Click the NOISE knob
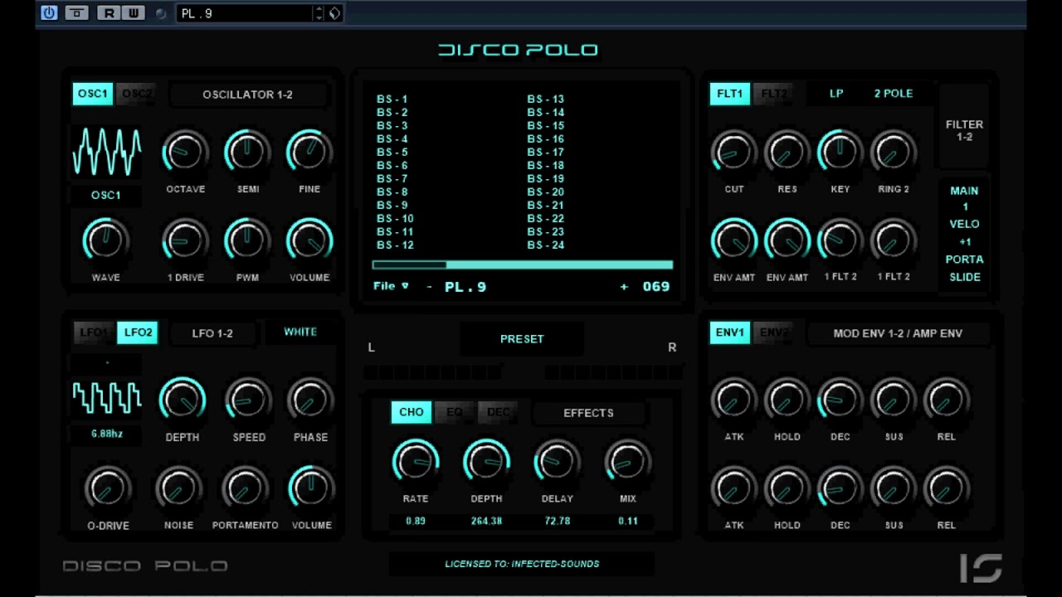Viewport: 1062px width, 597px height. (x=178, y=488)
